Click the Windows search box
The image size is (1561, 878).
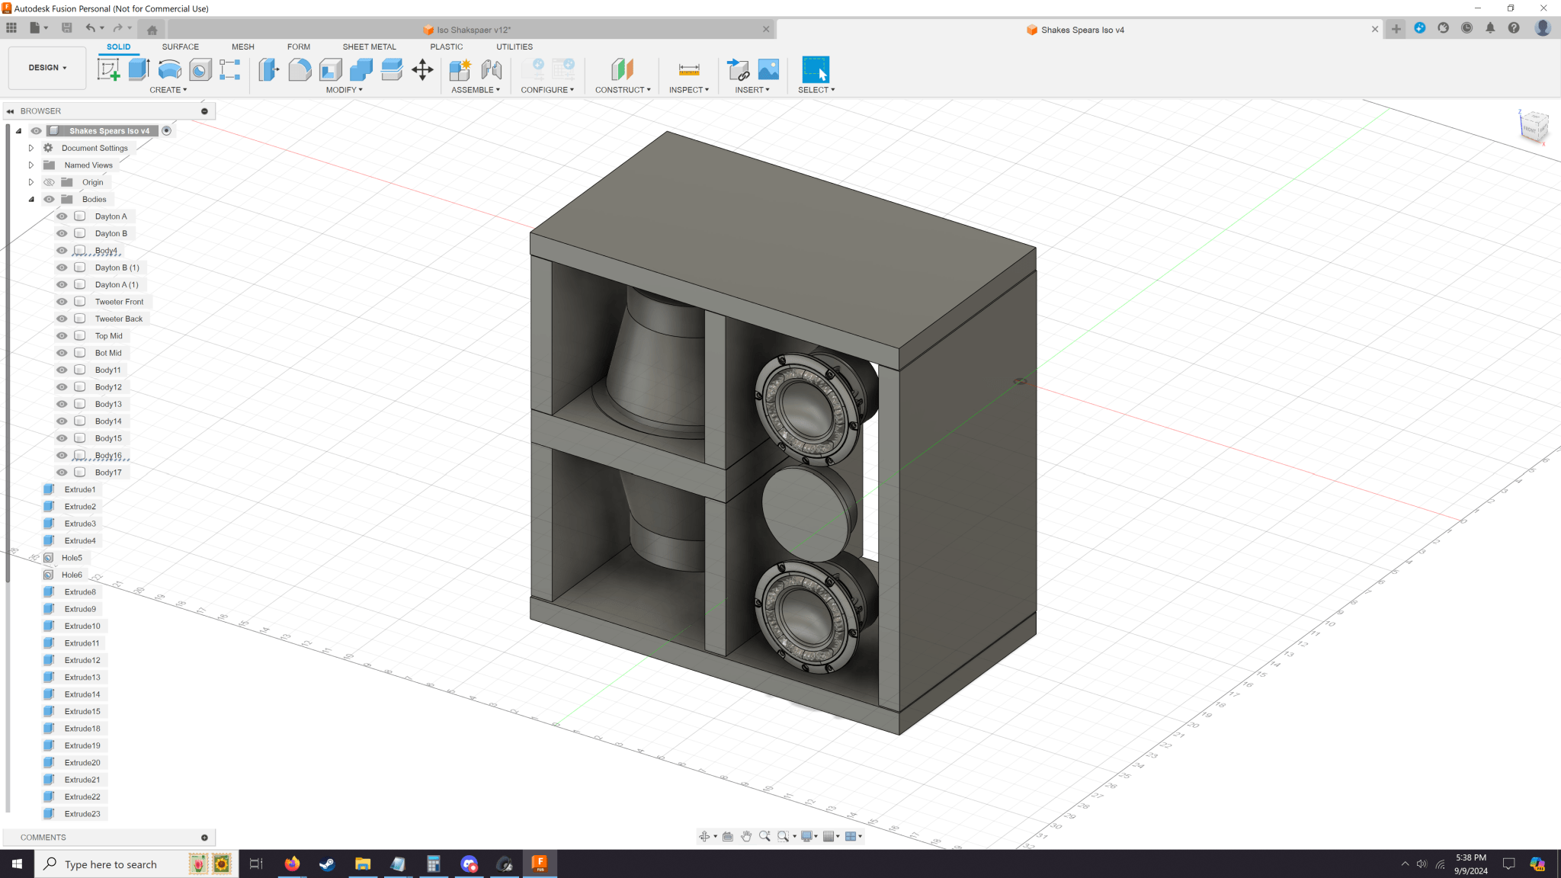(x=136, y=864)
